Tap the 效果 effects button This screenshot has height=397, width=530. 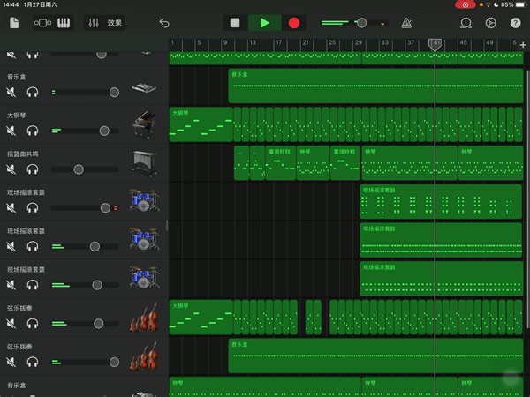(114, 23)
